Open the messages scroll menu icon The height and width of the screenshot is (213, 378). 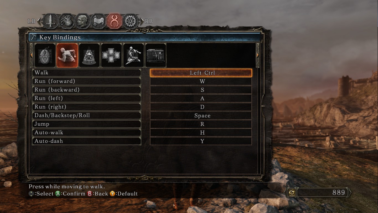tap(99, 21)
